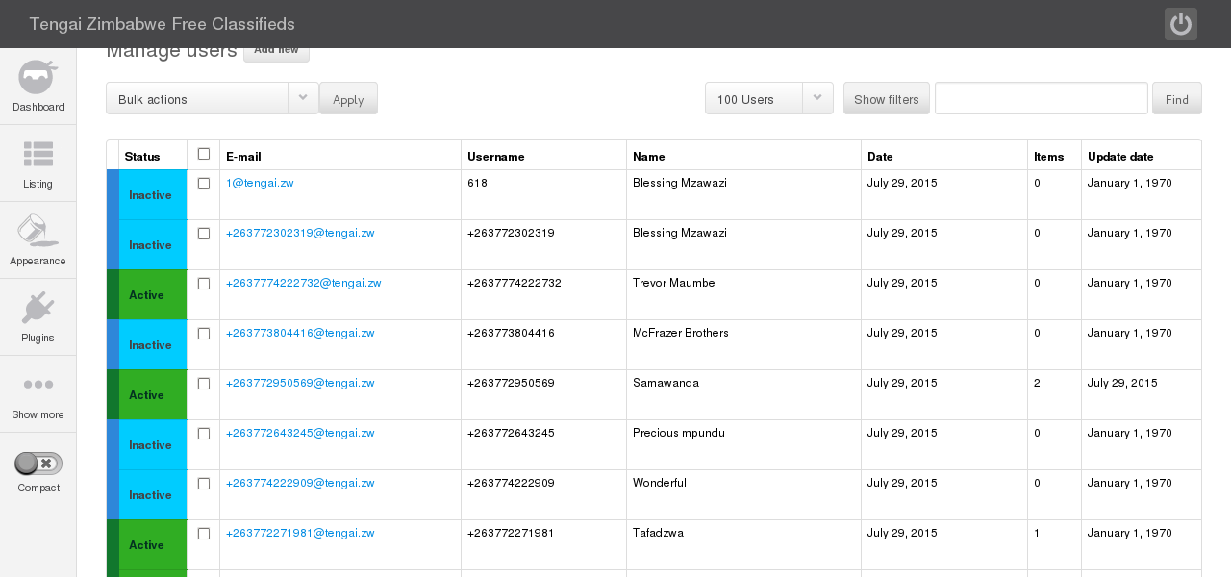Focus the user search input field

(x=1042, y=98)
